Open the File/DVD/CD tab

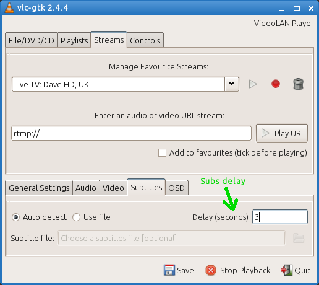tap(32, 40)
